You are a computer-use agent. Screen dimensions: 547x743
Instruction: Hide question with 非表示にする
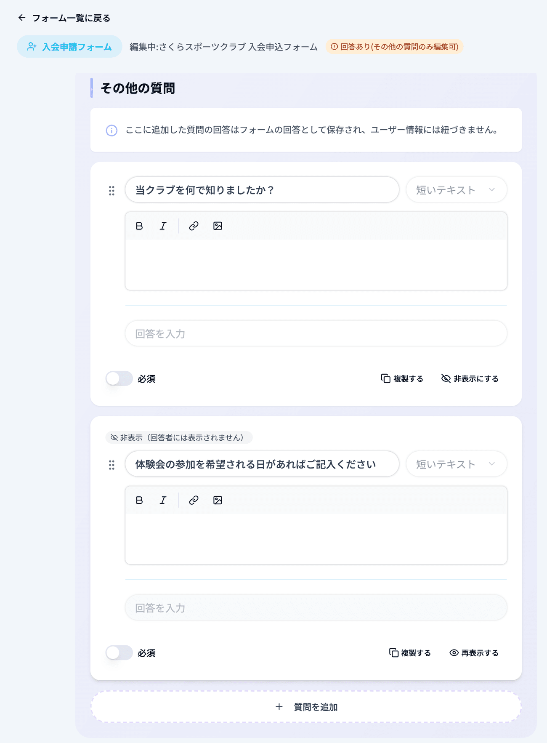pos(470,378)
